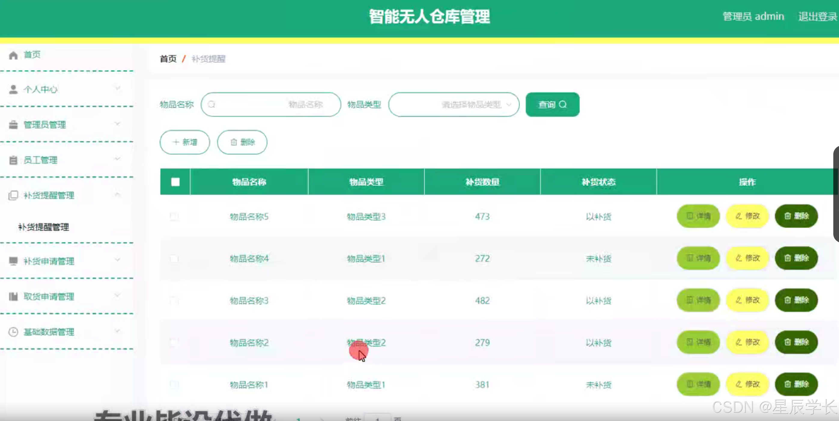
Task: Click the 新增 add button
Action: pos(185,142)
